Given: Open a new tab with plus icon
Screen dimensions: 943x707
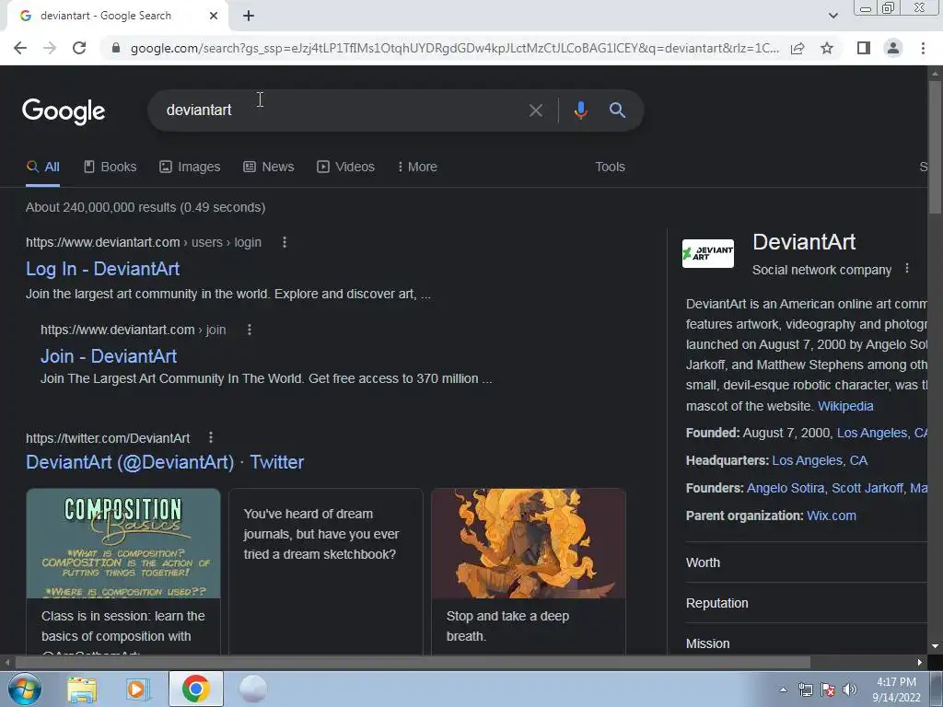Looking at the screenshot, I should pyautogui.click(x=249, y=16).
